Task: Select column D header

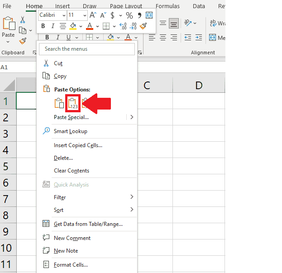Action: (199, 85)
